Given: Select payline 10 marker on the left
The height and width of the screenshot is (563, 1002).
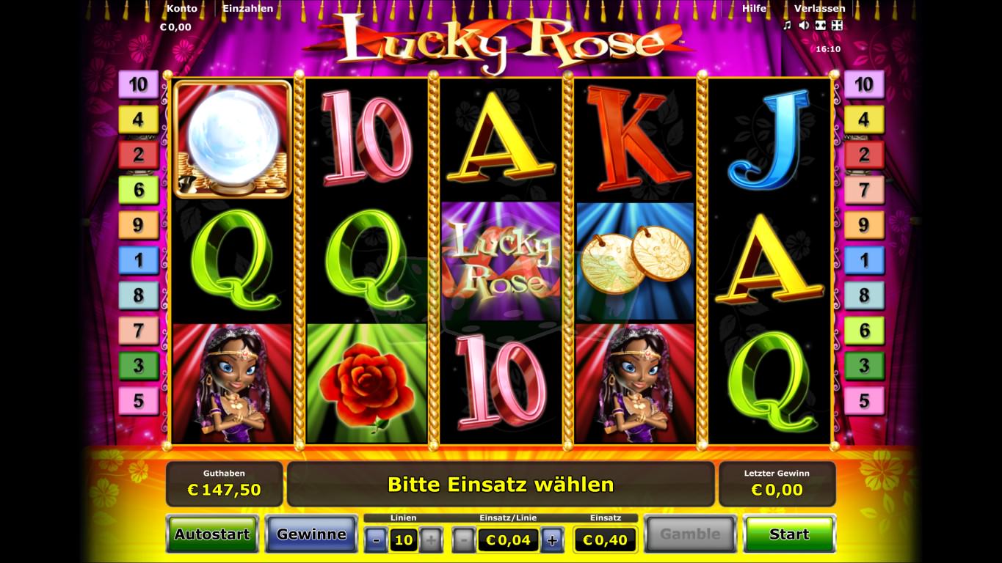Looking at the screenshot, I should tap(138, 84).
